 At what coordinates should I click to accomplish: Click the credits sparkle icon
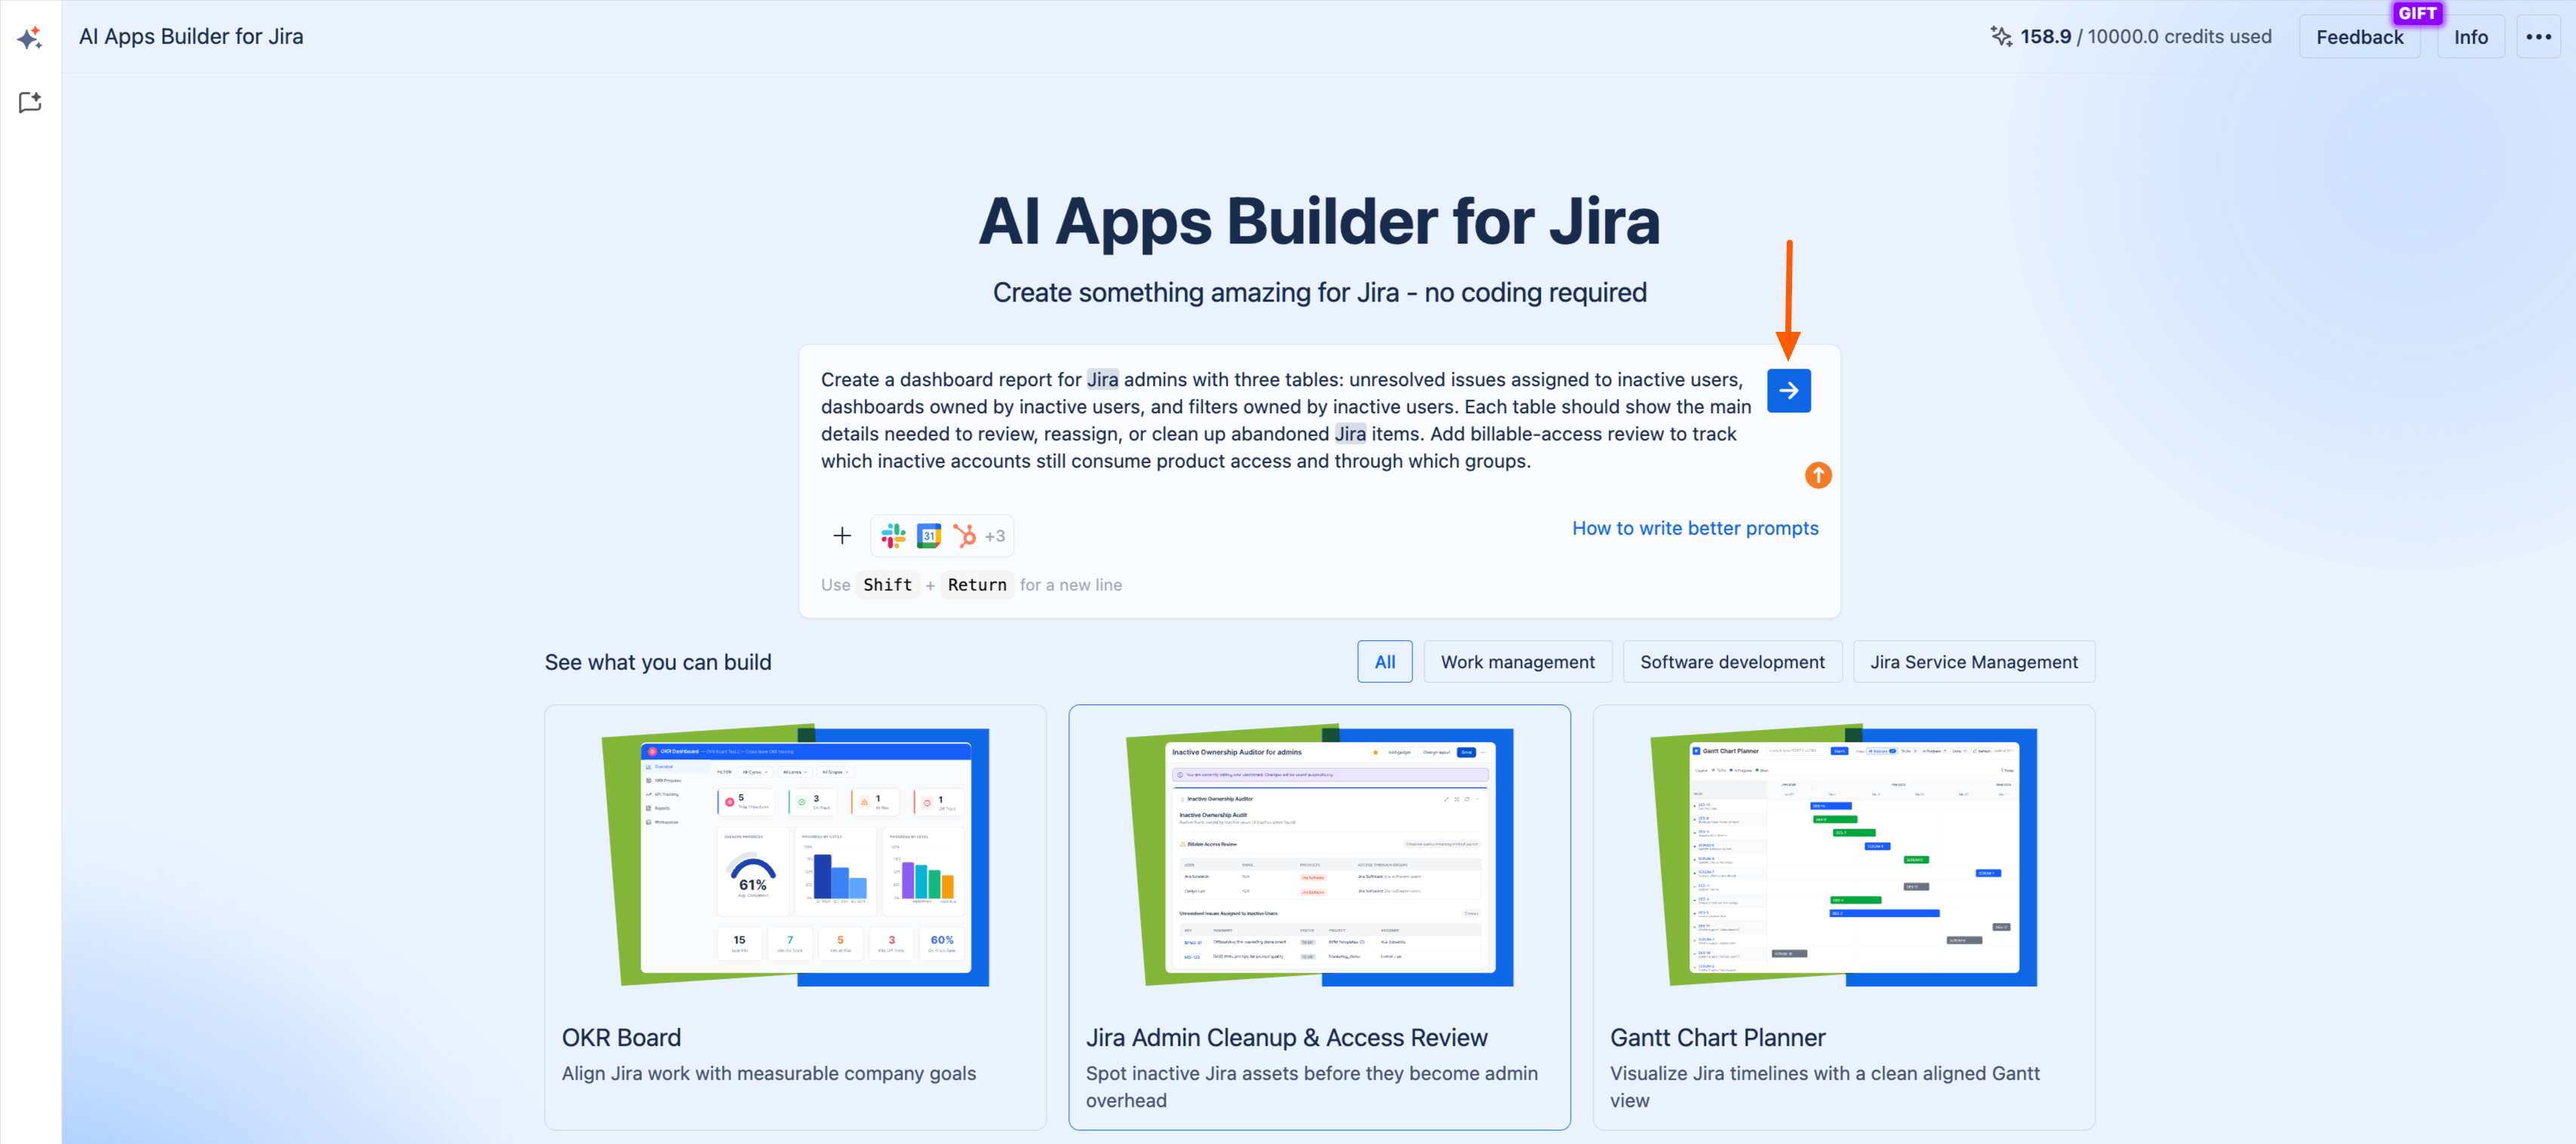pos(2000,37)
